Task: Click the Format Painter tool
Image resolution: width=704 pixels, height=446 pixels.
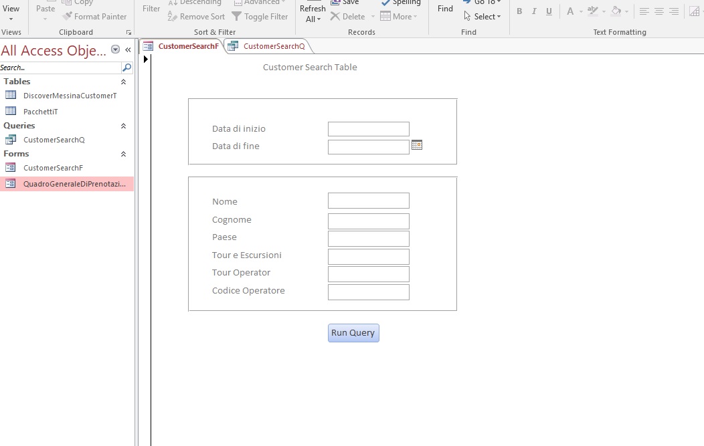Action: (94, 17)
